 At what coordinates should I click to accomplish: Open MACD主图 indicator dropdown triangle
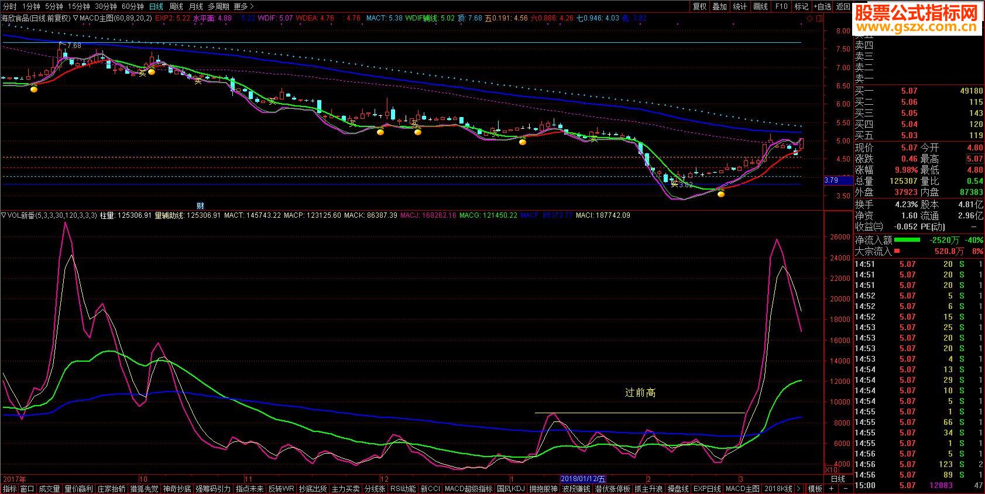click(x=76, y=18)
